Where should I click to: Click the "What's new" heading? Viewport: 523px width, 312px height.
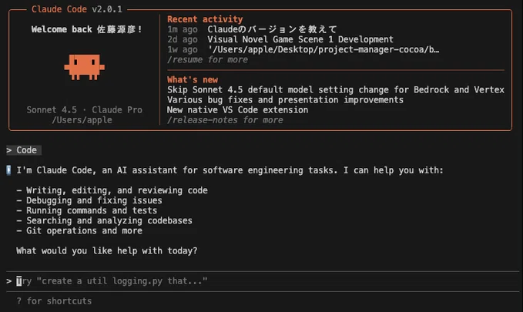pos(193,79)
